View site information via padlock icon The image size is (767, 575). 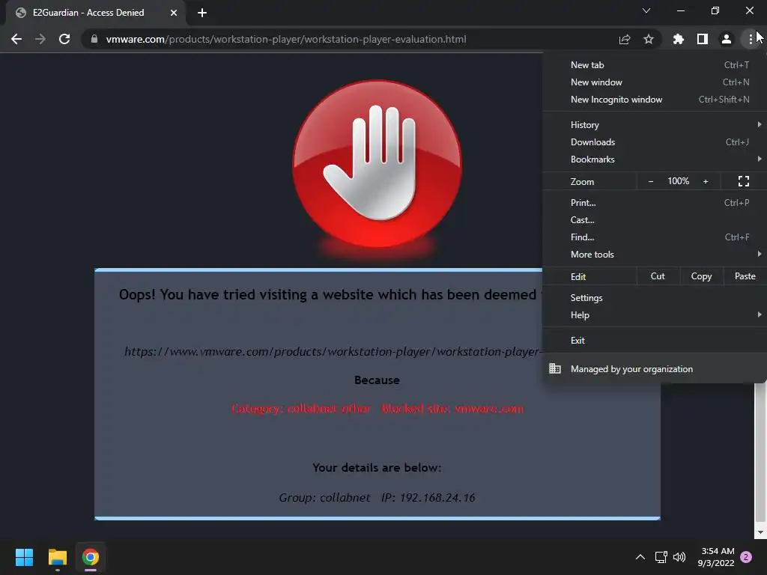click(x=94, y=39)
